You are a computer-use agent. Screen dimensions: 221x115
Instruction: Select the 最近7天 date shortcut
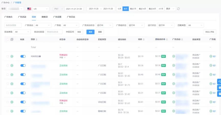pyautogui.click(x=133, y=9)
